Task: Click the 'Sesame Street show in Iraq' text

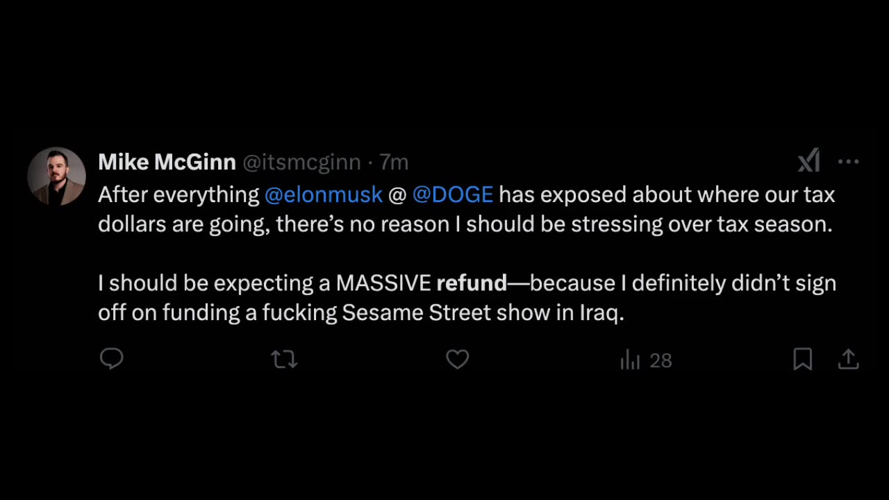Action: [x=483, y=312]
